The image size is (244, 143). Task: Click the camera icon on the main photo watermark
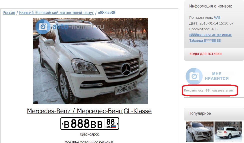click(x=43, y=27)
